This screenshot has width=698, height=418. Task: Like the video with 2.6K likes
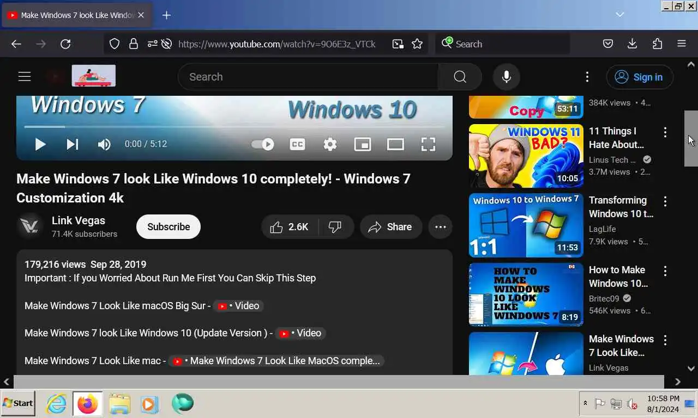point(290,227)
